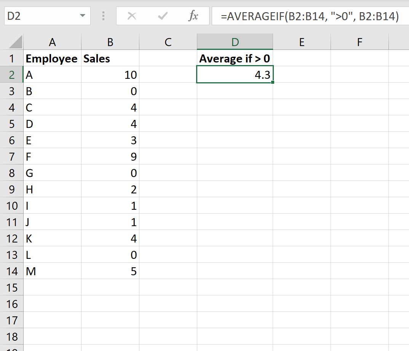Select column A header
The height and width of the screenshot is (351, 409).
pyautogui.click(x=53, y=42)
